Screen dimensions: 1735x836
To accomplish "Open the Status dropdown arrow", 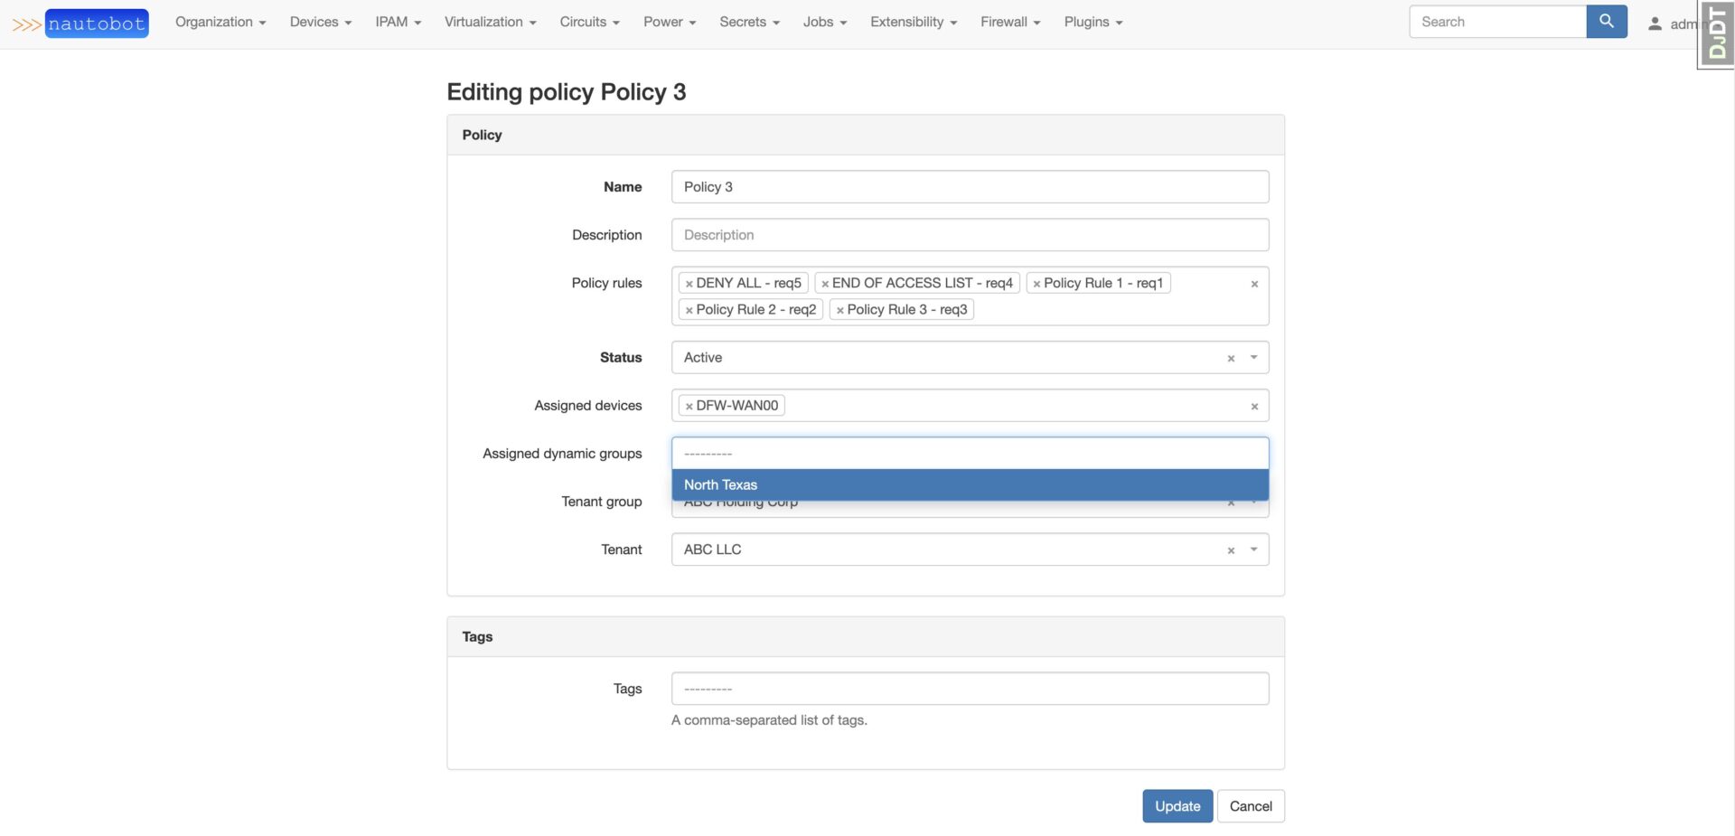I will tap(1254, 358).
